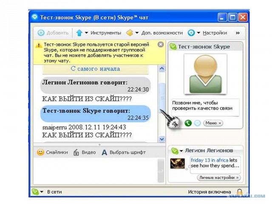
Task: Click the contact avatar picture
Action: pyautogui.click(x=205, y=74)
